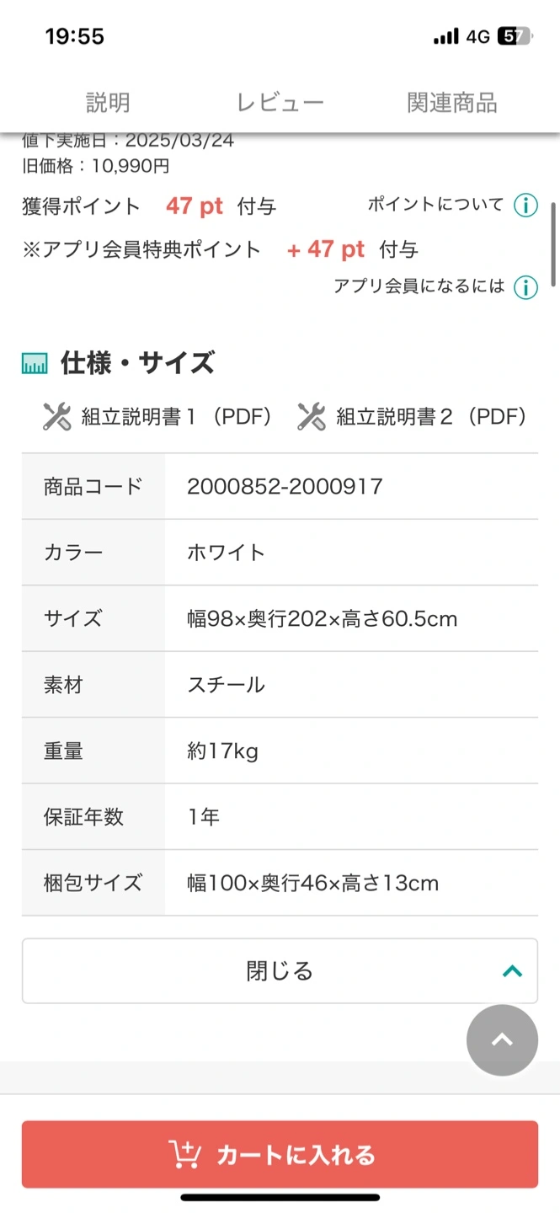Tap tools icon for 組立説明書2
This screenshot has height=1213, width=560.
(312, 416)
